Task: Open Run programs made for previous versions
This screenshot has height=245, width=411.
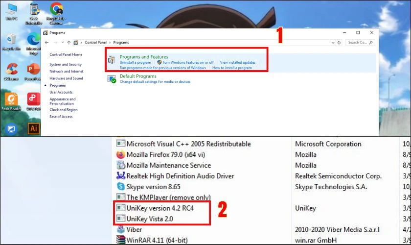Action: coord(163,68)
